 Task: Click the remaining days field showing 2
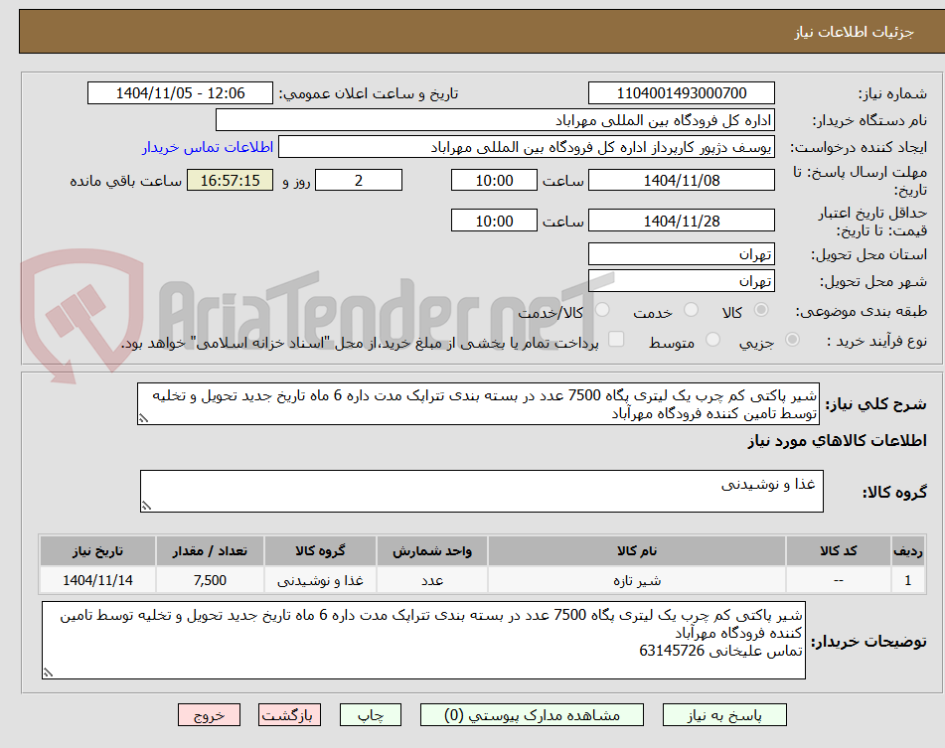click(359, 180)
